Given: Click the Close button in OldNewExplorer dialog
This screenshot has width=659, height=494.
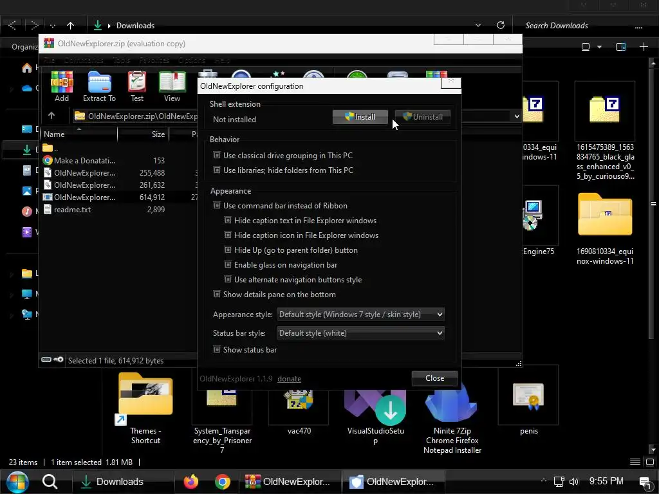Looking at the screenshot, I should pyautogui.click(x=434, y=378).
